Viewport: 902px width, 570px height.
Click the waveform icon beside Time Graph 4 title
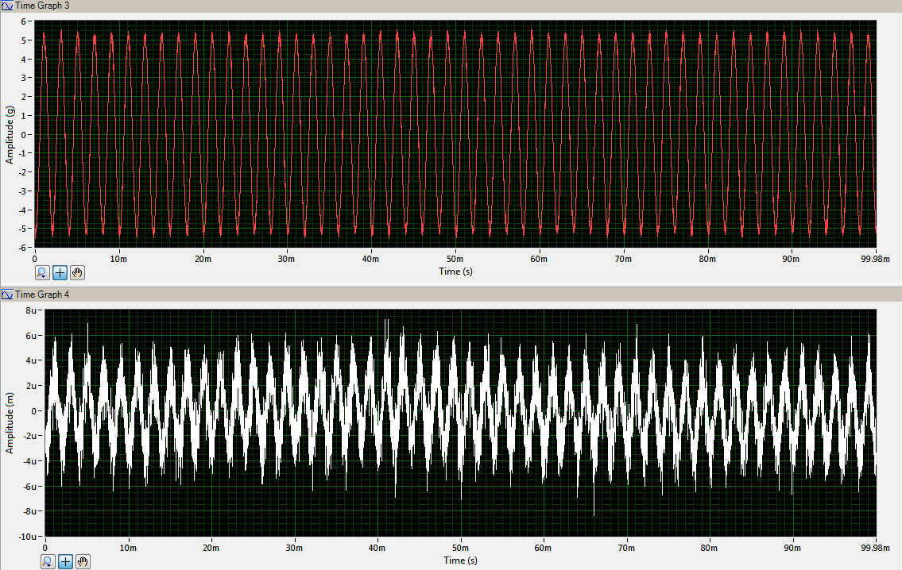coord(7,295)
